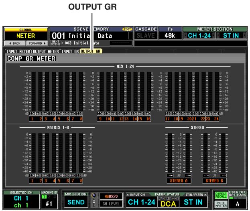Select MIX channel pair 13 14 label
250x211 pixels.
[x=131, y=119]
